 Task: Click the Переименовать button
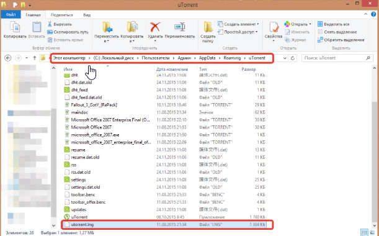pyautogui.click(x=180, y=30)
